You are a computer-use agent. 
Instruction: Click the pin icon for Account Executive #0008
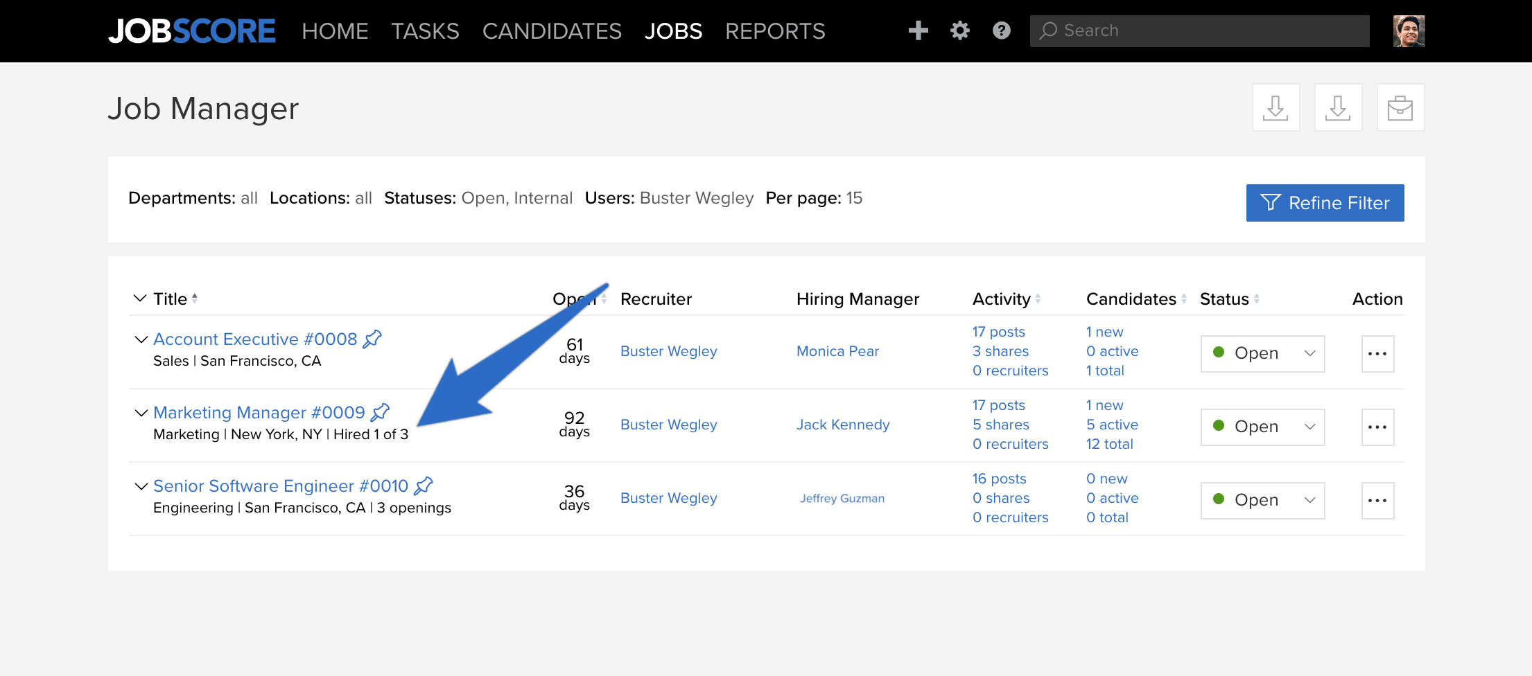(372, 339)
